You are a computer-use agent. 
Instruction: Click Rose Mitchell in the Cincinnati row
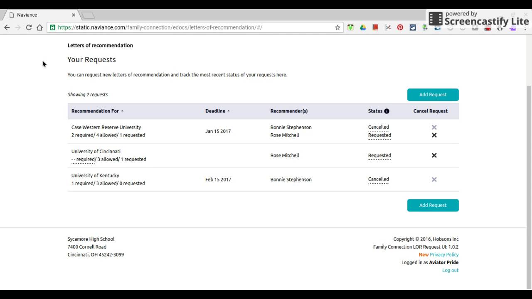[x=284, y=155]
